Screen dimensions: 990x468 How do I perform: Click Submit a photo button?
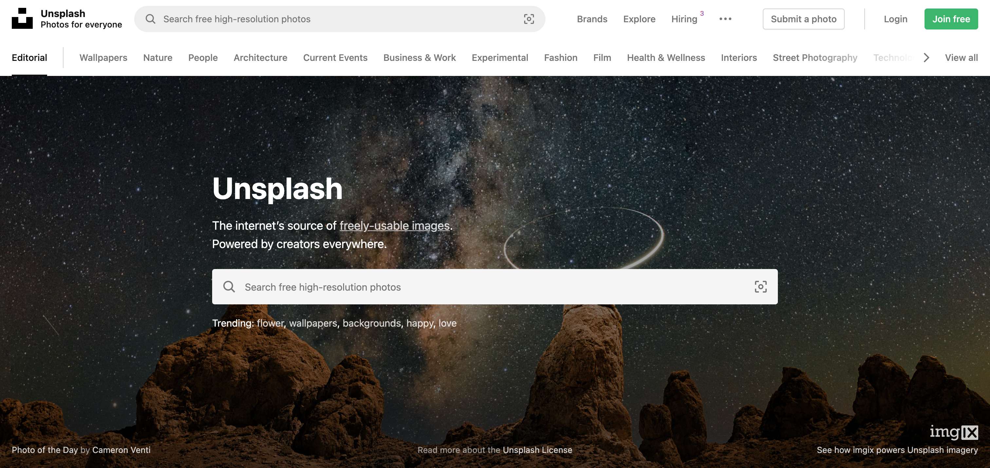point(803,19)
